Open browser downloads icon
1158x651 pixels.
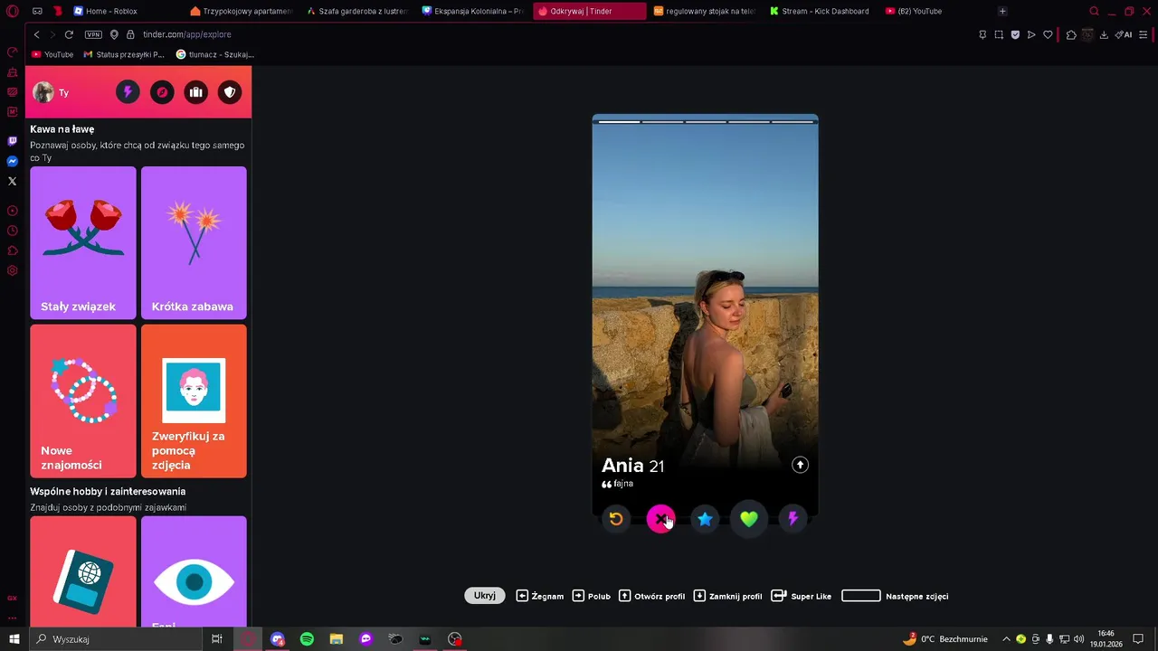1104,34
